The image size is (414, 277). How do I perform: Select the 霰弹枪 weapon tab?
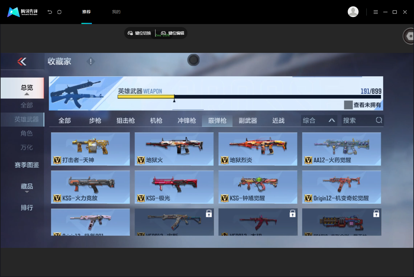click(x=217, y=120)
